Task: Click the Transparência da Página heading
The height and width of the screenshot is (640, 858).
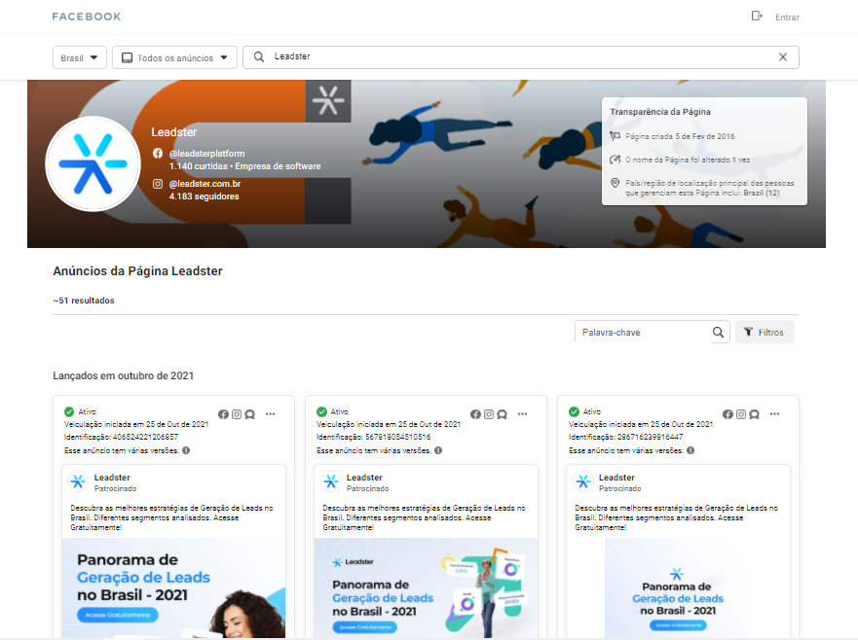Action: (x=660, y=112)
